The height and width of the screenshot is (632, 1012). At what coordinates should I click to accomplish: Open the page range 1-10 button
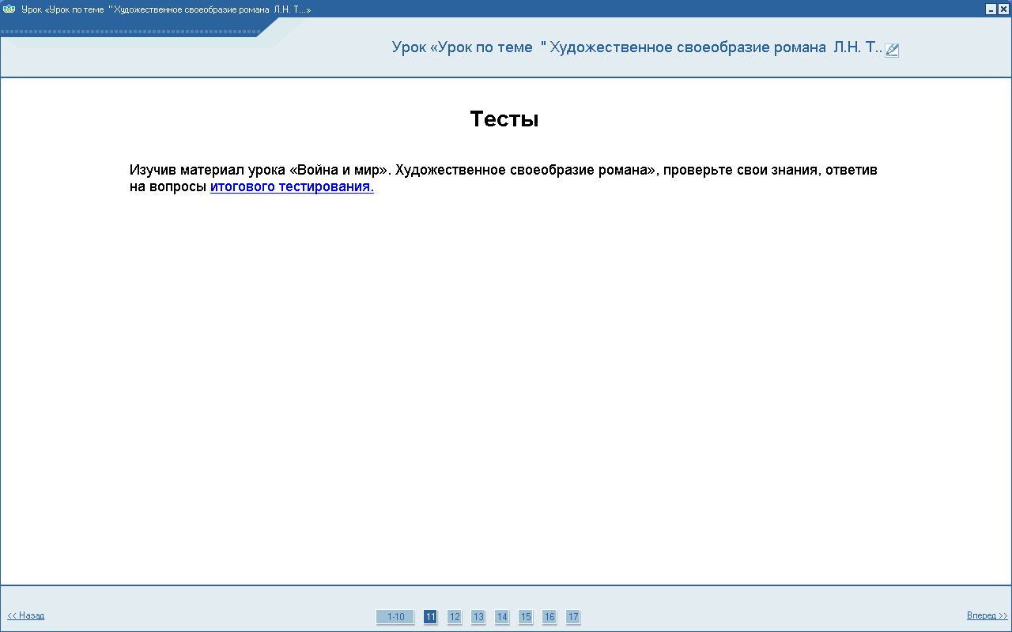click(x=395, y=617)
